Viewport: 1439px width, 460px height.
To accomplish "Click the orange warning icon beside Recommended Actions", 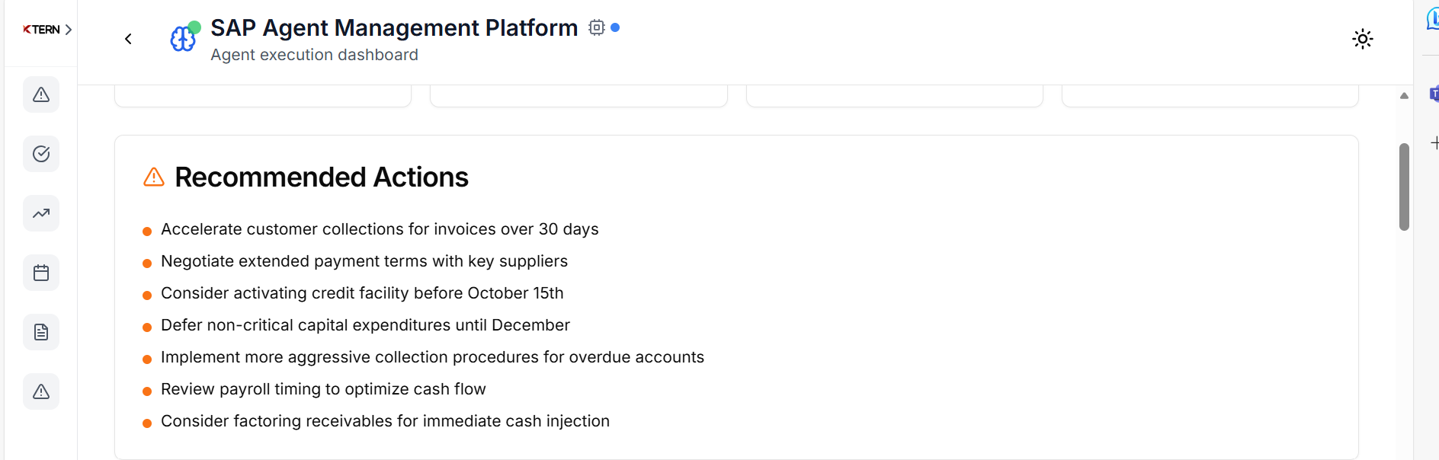I will coord(154,177).
